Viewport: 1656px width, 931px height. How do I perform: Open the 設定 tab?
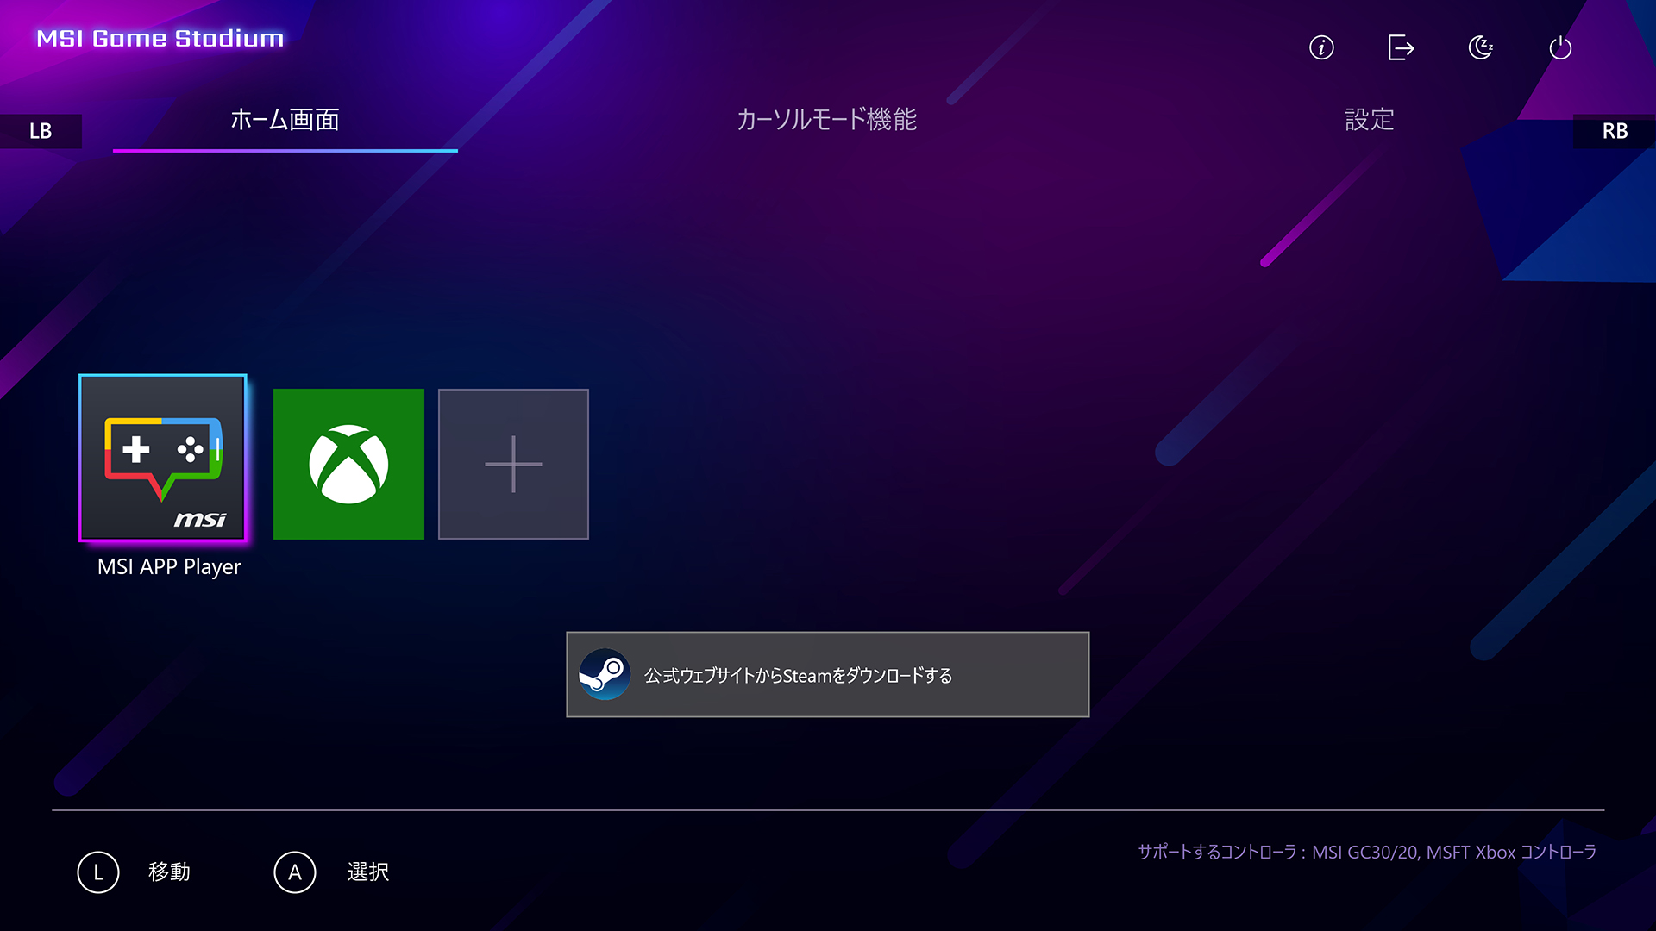coord(1370,120)
